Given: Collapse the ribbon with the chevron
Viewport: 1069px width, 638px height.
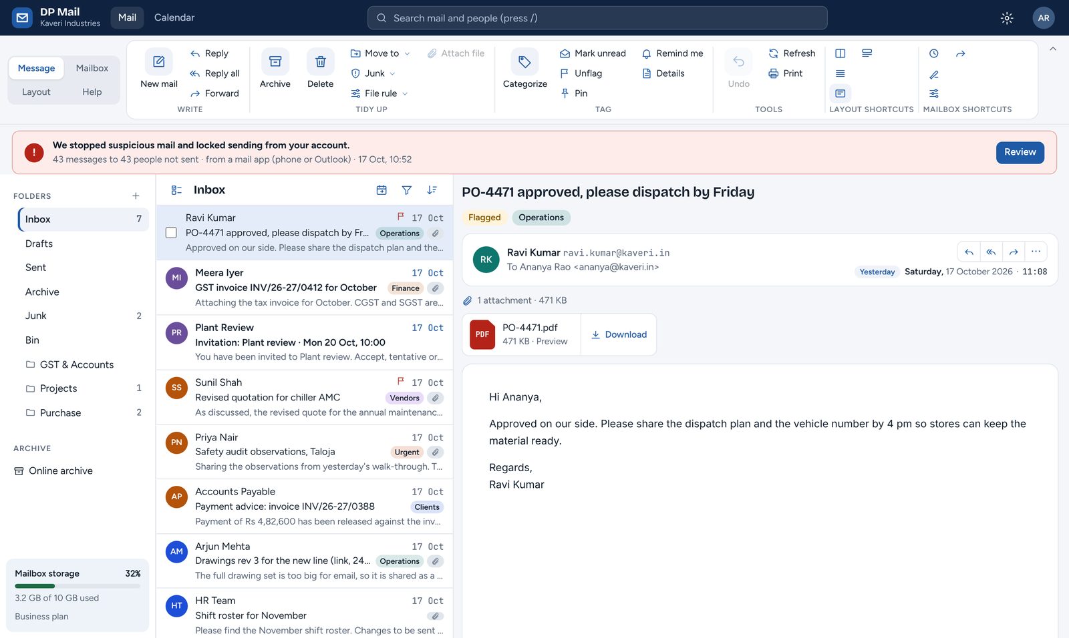Looking at the screenshot, I should tap(1053, 49).
